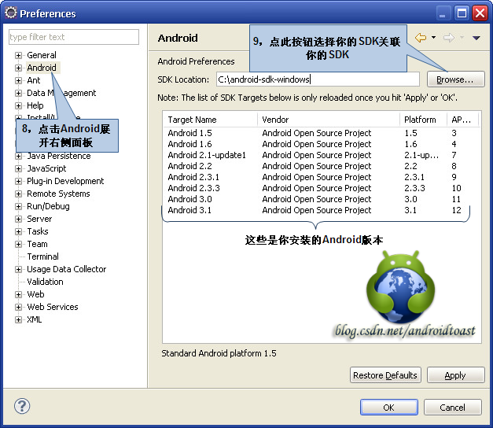Expand the Web Services node

point(18,307)
